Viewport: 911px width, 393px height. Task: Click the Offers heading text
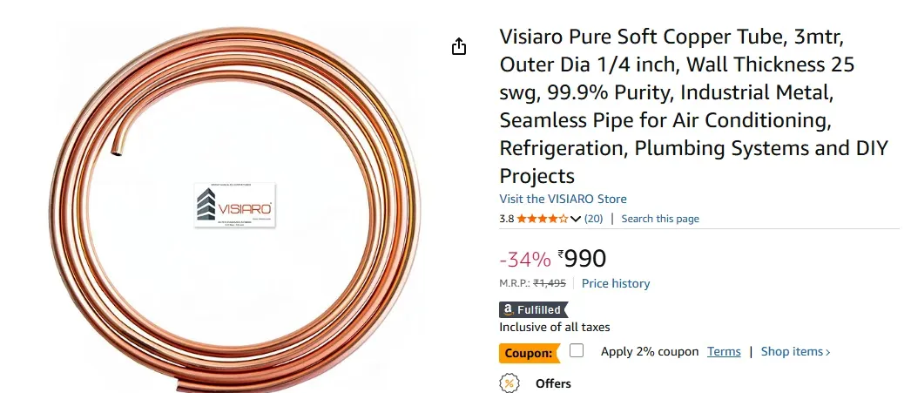pos(553,383)
